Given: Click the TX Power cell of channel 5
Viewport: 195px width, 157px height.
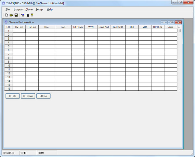Looking at the screenshot, I should click(78, 46).
